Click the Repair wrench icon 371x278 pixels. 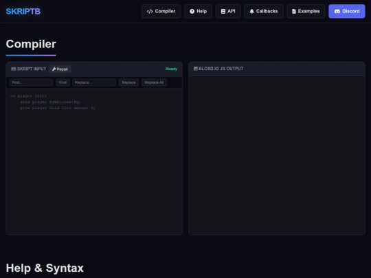(x=54, y=69)
